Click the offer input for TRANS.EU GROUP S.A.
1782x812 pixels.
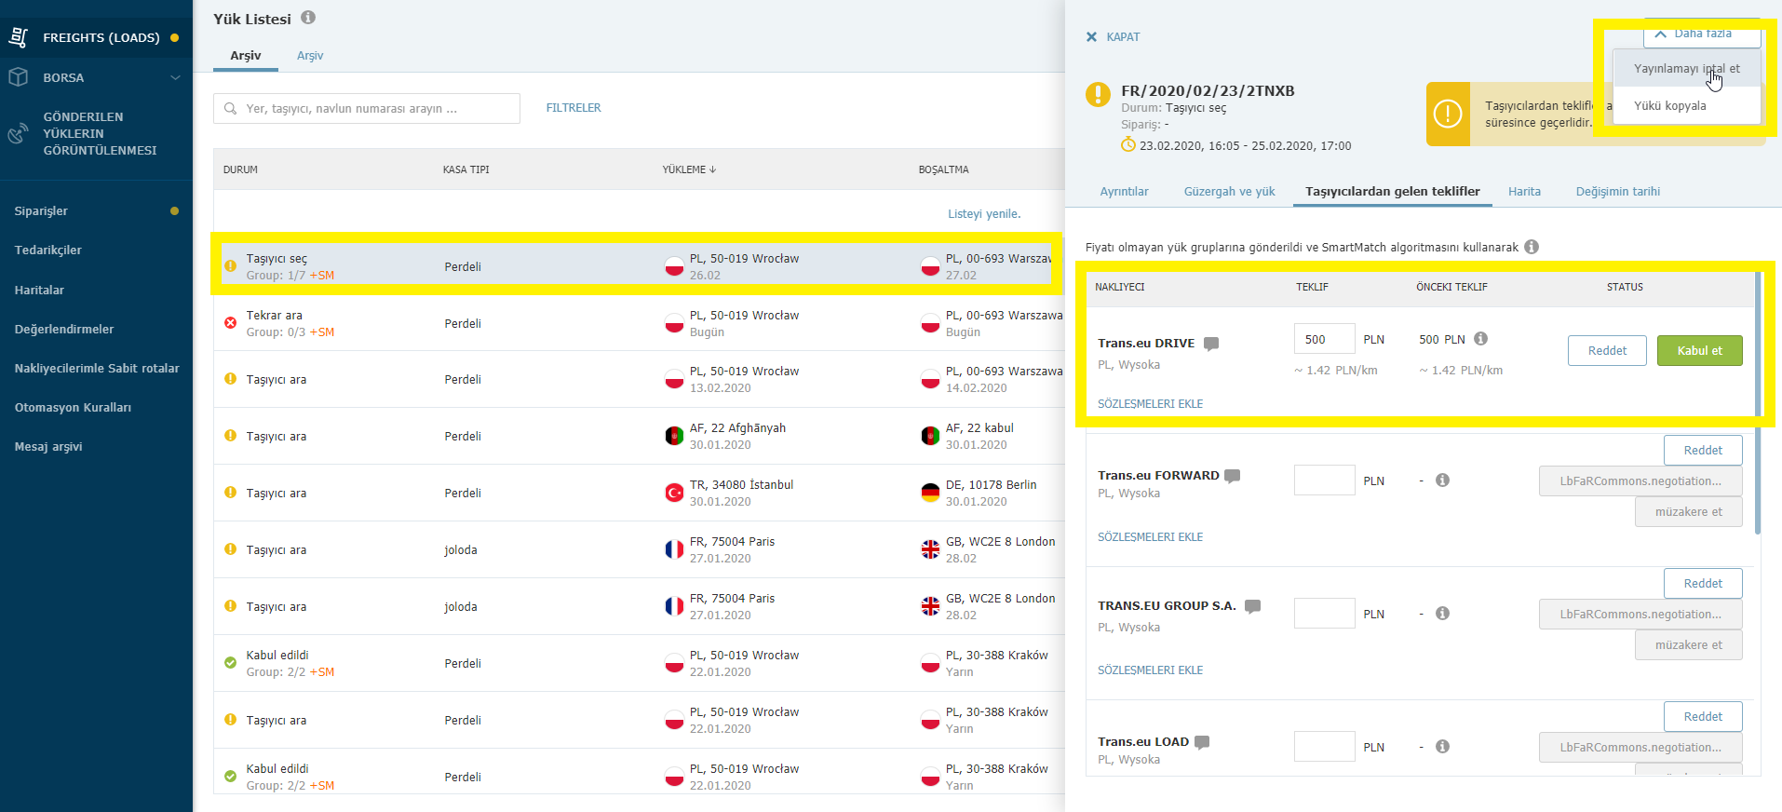1324,614
